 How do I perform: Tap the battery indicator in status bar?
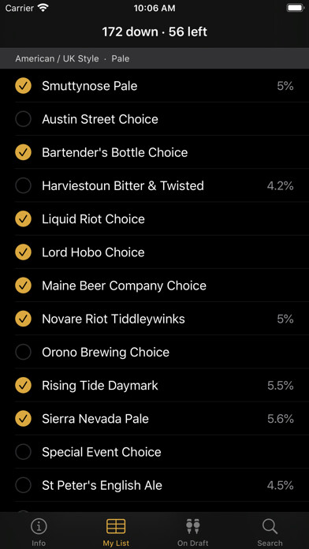point(296,8)
